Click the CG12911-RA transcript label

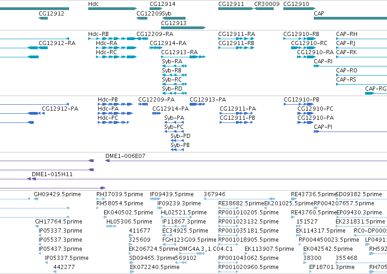point(236,34)
